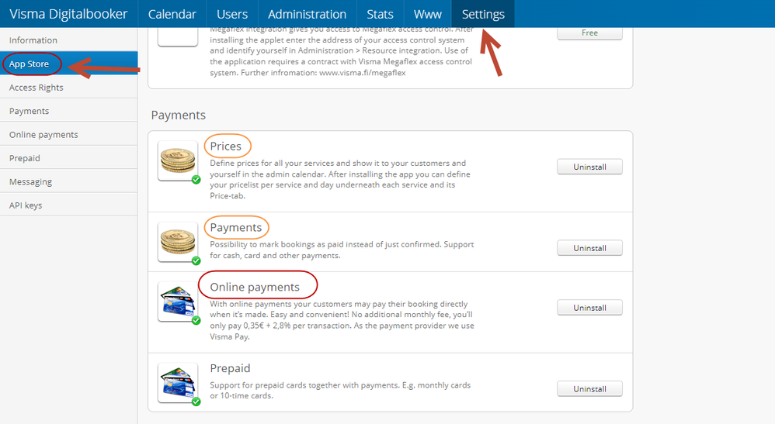Image resolution: width=775 pixels, height=424 pixels.
Task: Click the Prepaid description about monthly cards
Action: click(x=340, y=391)
